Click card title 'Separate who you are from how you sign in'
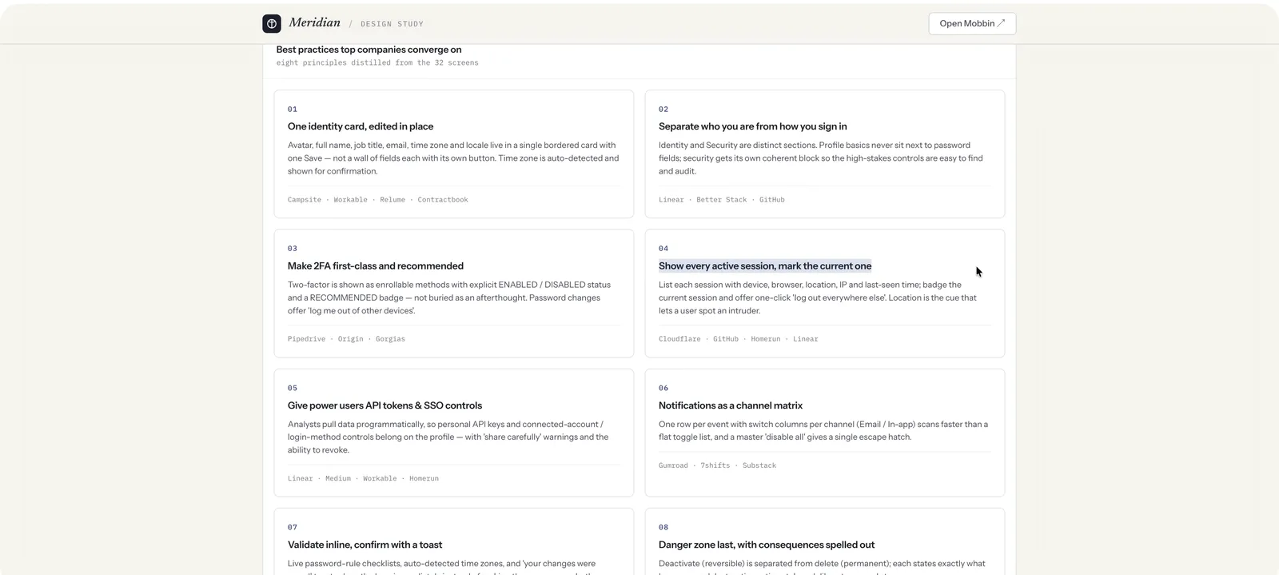 (753, 126)
